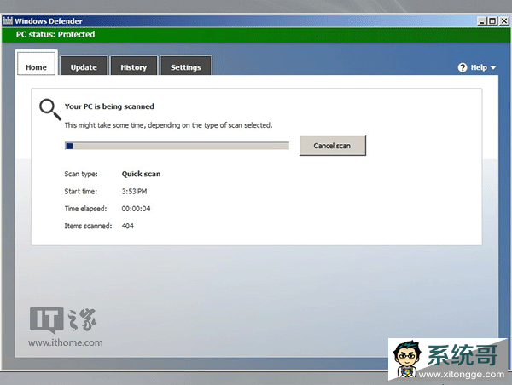Click the 'Quick scan' scan type value

pos(141,174)
